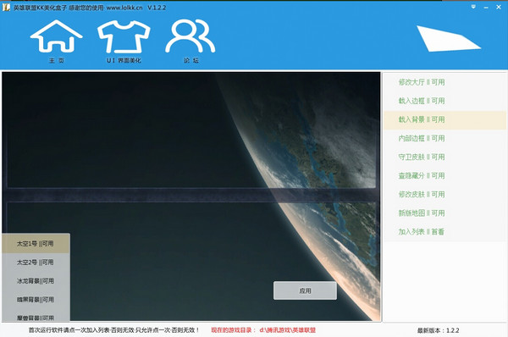The width and height of the screenshot is (508, 337).
Task: Click the white logo shape at top right
Action: pyautogui.click(x=449, y=39)
